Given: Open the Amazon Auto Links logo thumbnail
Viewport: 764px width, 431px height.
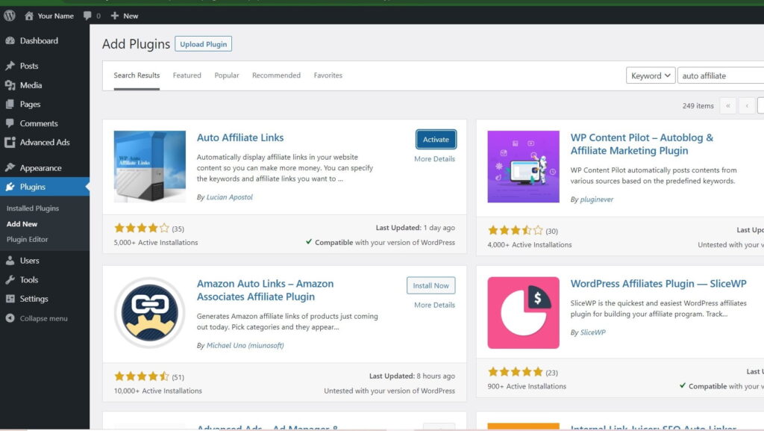Looking at the screenshot, I should pos(149,312).
